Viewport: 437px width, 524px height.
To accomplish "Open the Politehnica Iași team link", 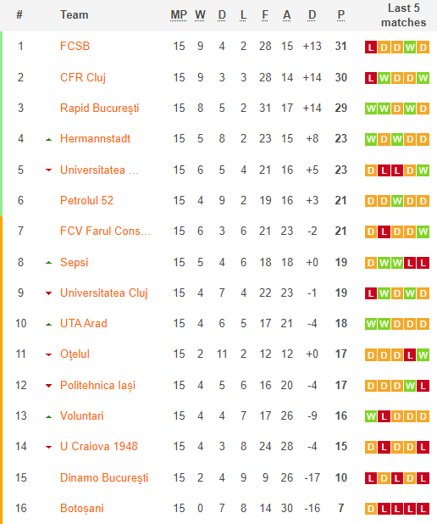I will [x=97, y=385].
